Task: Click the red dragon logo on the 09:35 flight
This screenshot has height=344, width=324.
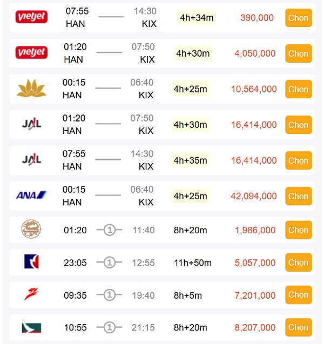Action: click(31, 294)
